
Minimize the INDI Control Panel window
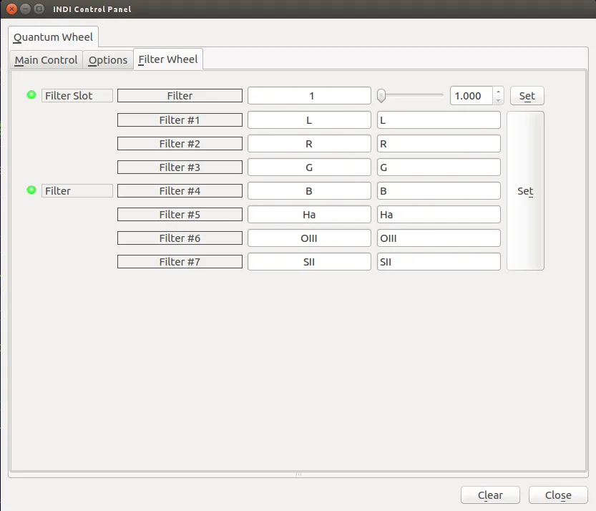coord(26,9)
